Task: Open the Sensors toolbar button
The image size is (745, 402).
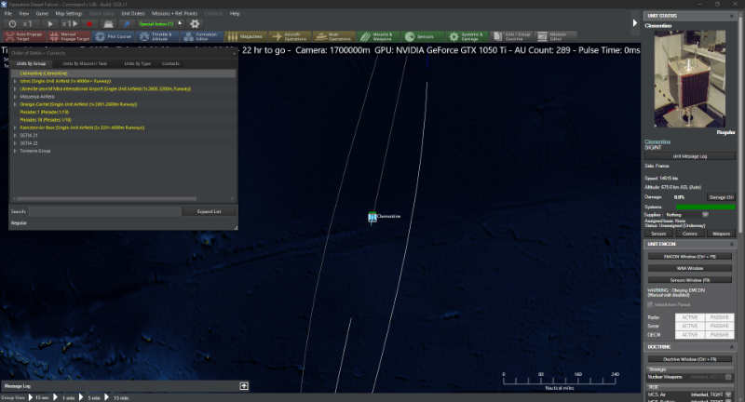Action: [422, 36]
